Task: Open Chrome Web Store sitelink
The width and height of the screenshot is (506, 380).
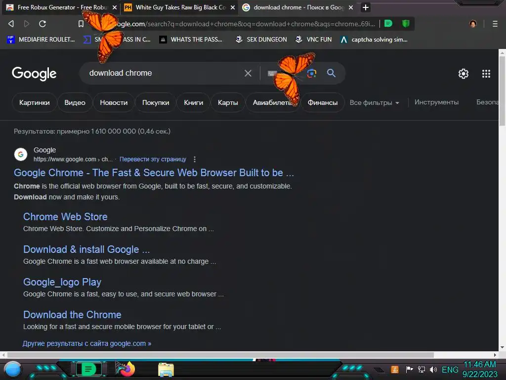Action: 65,217
